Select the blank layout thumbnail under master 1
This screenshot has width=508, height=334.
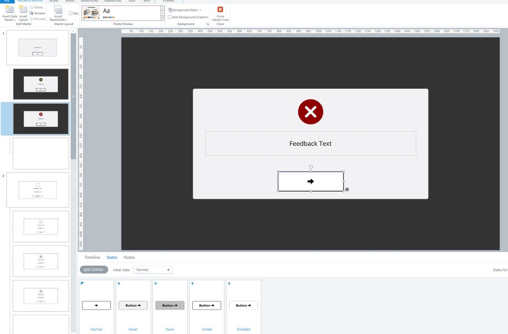pyautogui.click(x=41, y=154)
